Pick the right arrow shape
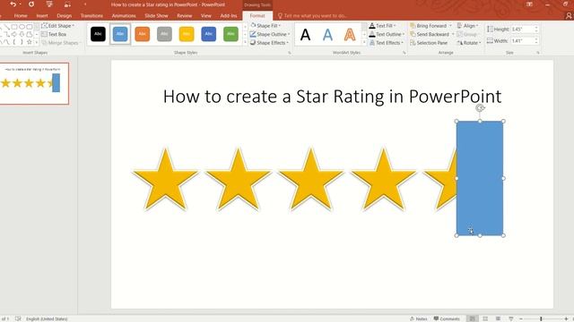The image size is (574, 322). (14, 34)
